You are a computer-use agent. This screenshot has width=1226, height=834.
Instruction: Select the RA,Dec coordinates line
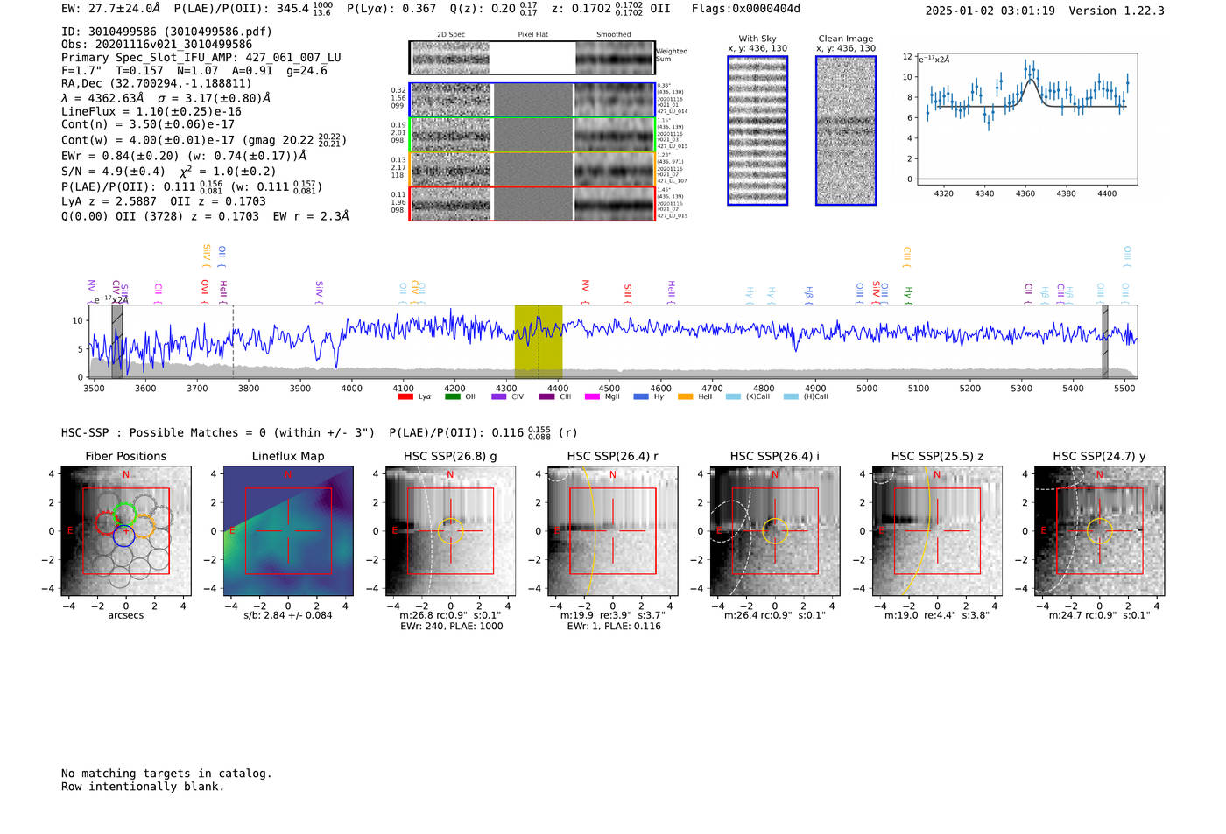(x=156, y=84)
